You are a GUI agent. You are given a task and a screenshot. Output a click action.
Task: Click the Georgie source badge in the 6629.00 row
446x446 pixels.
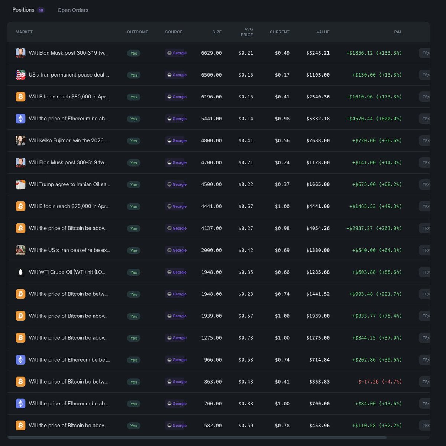[177, 53]
